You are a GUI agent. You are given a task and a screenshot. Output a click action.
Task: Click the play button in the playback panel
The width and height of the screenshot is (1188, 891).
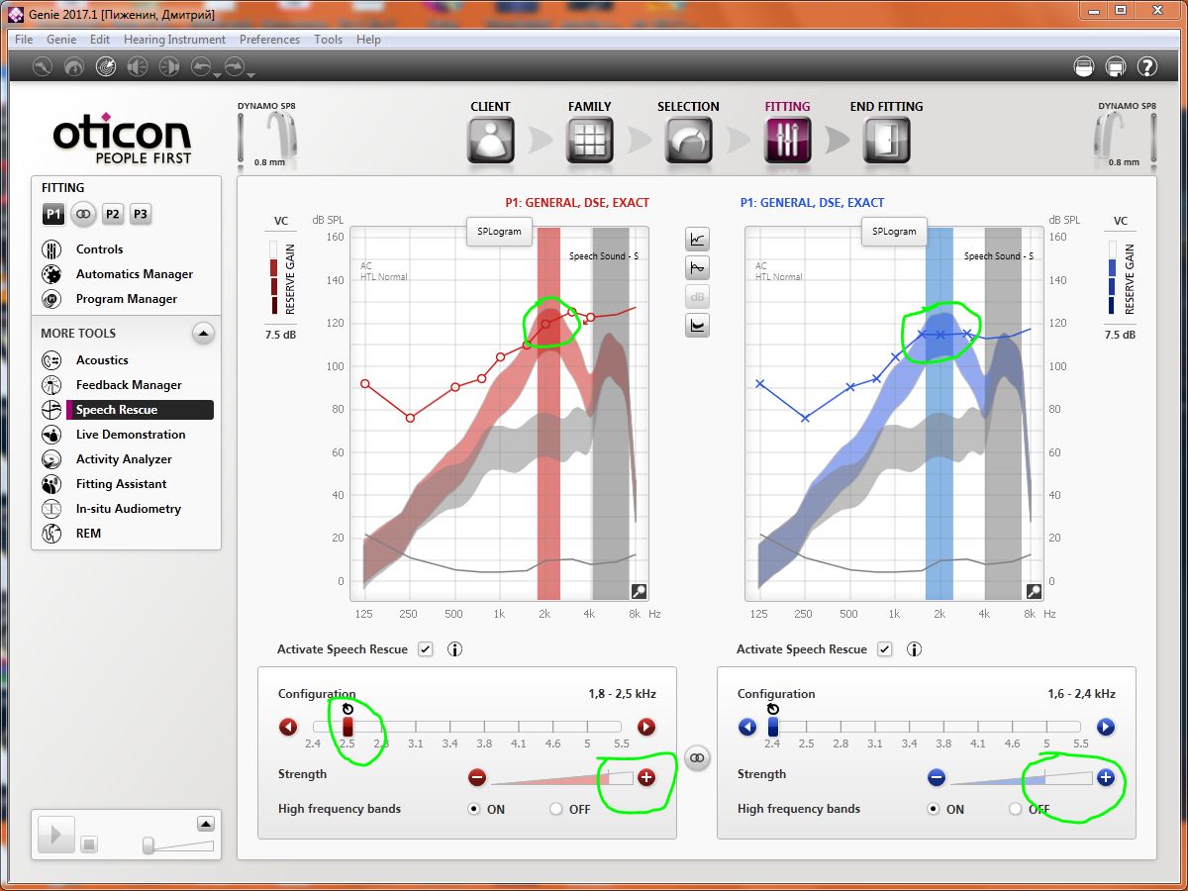(x=55, y=836)
